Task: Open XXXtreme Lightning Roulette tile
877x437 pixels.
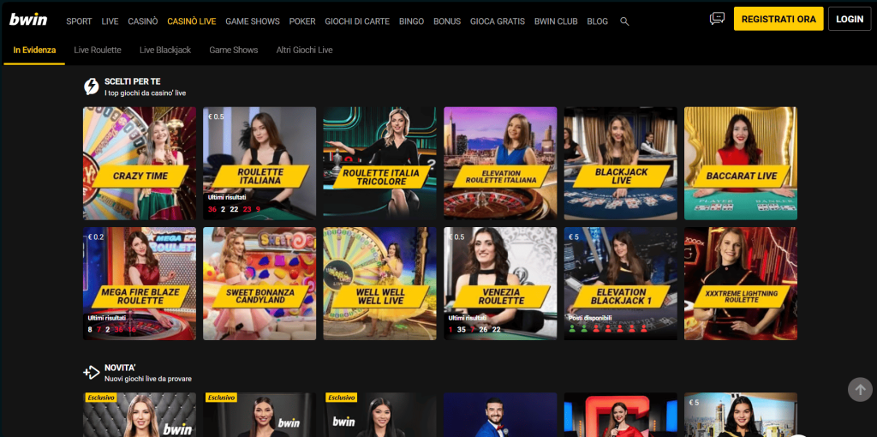Action: click(741, 283)
